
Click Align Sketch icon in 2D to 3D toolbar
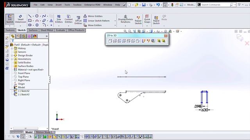click(153, 41)
